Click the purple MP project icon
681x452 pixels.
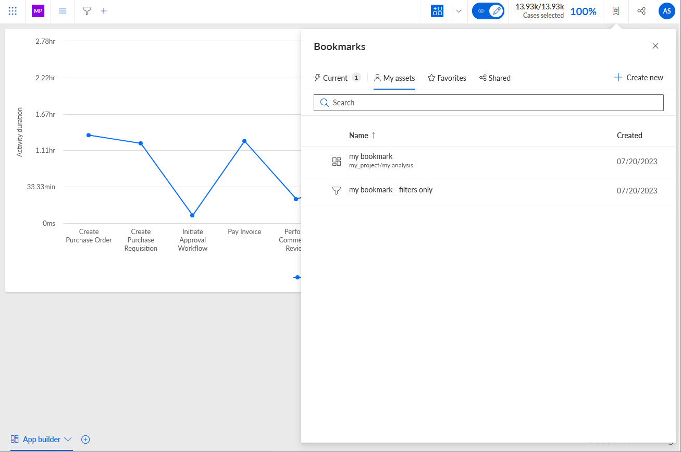pyautogui.click(x=38, y=11)
